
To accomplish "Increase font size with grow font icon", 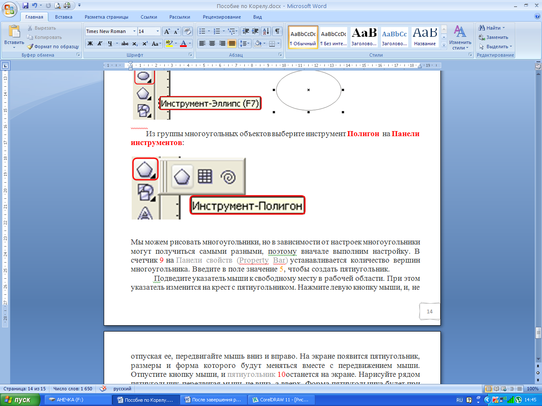I will [167, 31].
